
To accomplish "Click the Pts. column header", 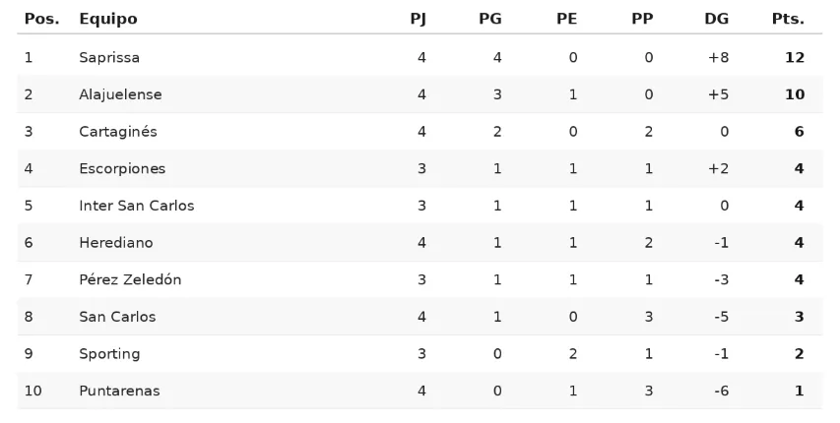I will pos(788,19).
